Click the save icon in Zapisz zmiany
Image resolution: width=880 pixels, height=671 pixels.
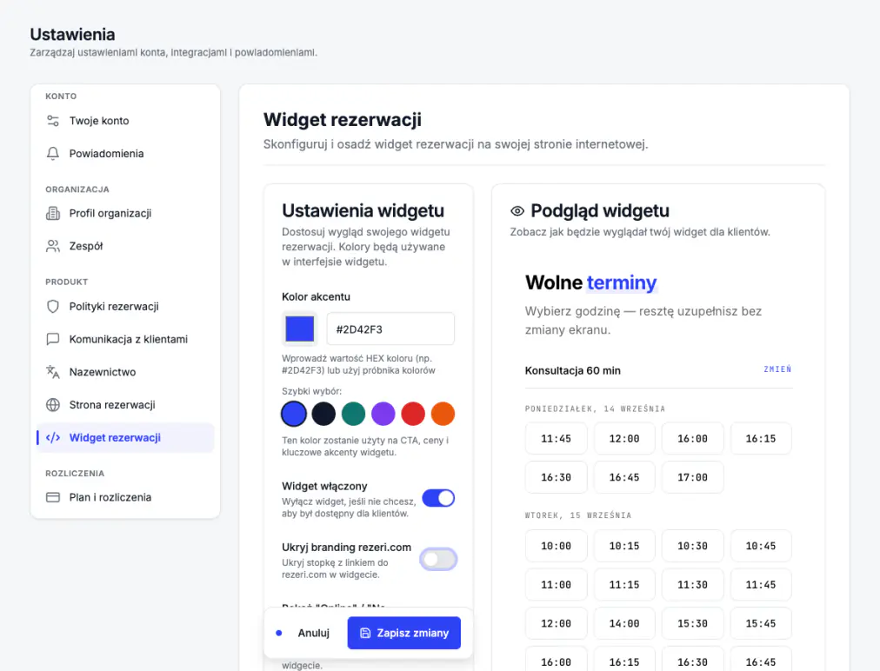365,633
